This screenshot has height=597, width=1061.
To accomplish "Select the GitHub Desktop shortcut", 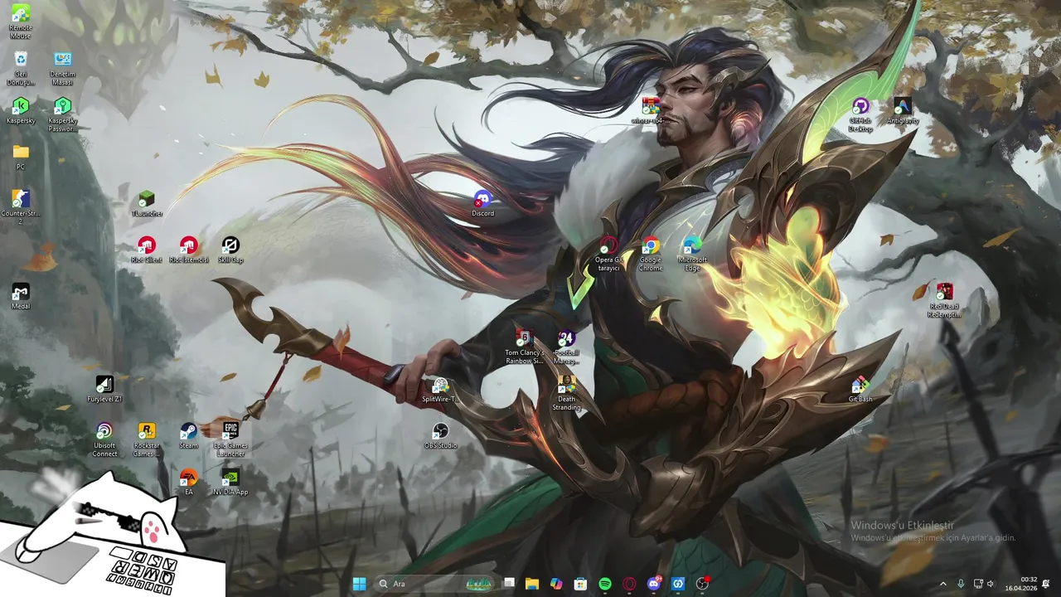I will click(860, 114).
